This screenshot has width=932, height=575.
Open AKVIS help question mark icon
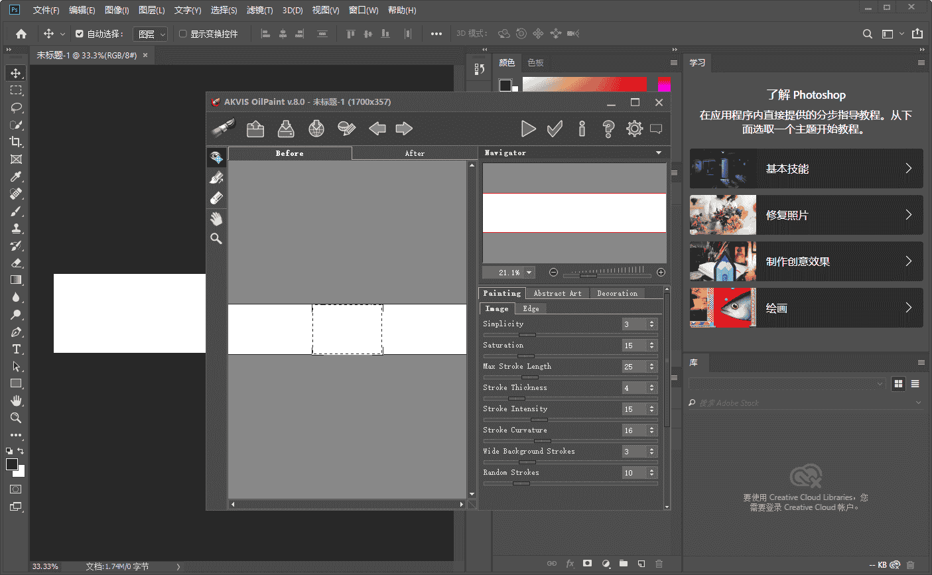[x=608, y=129]
